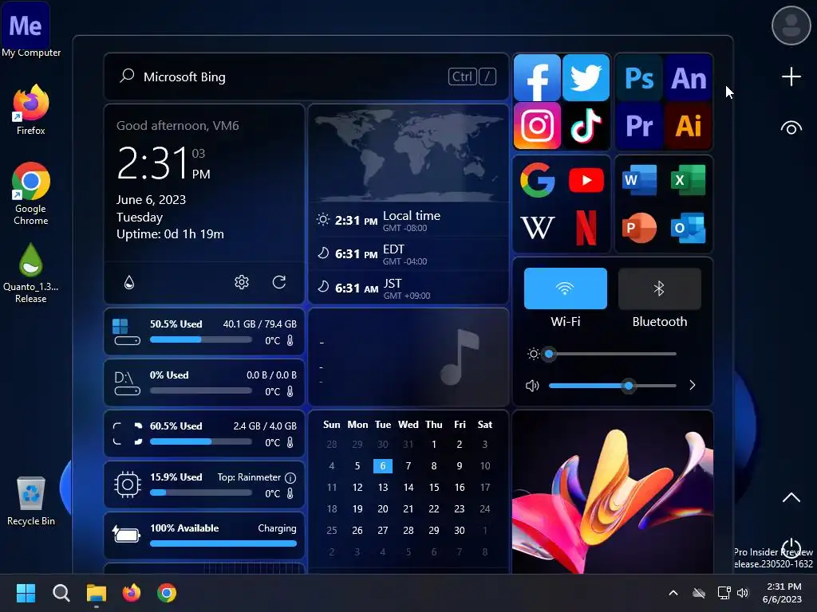Click the 100% Available battery widget
This screenshot has width=817, height=612.
(204, 535)
